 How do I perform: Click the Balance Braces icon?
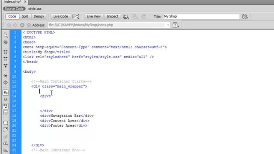tap(6, 83)
